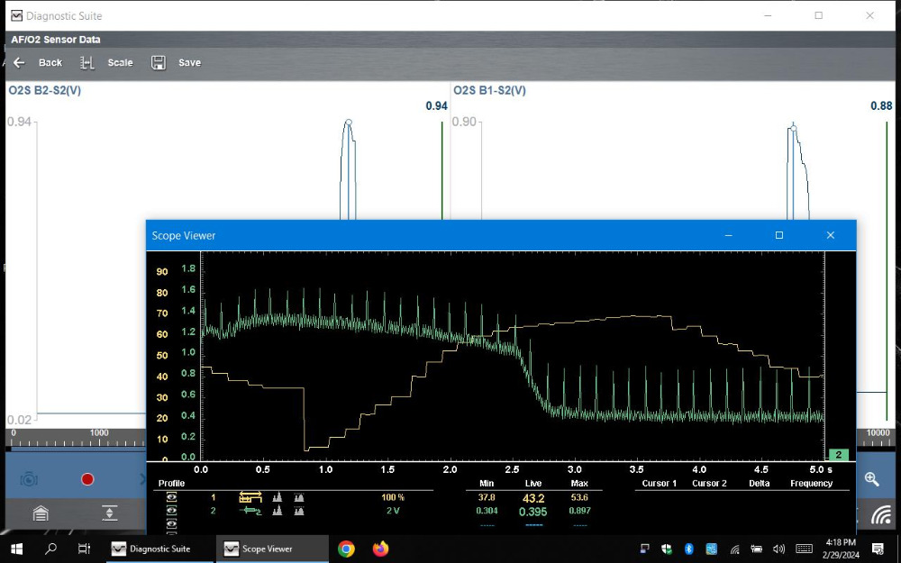Screen dimensions: 901x563
Task: Click the Save floppy disk icon
Action: (159, 63)
